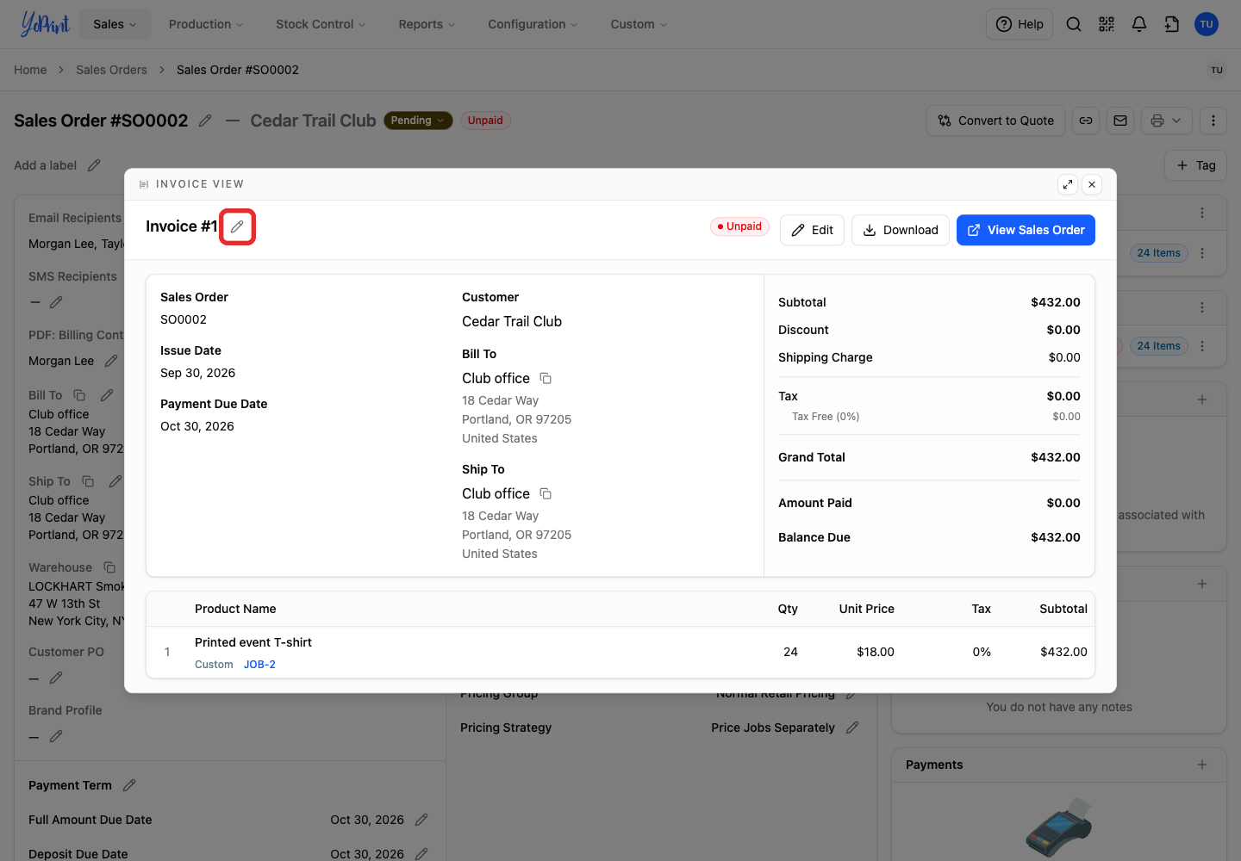This screenshot has height=861, width=1241.
Task: Open the search icon in top bar
Action: click(x=1074, y=24)
